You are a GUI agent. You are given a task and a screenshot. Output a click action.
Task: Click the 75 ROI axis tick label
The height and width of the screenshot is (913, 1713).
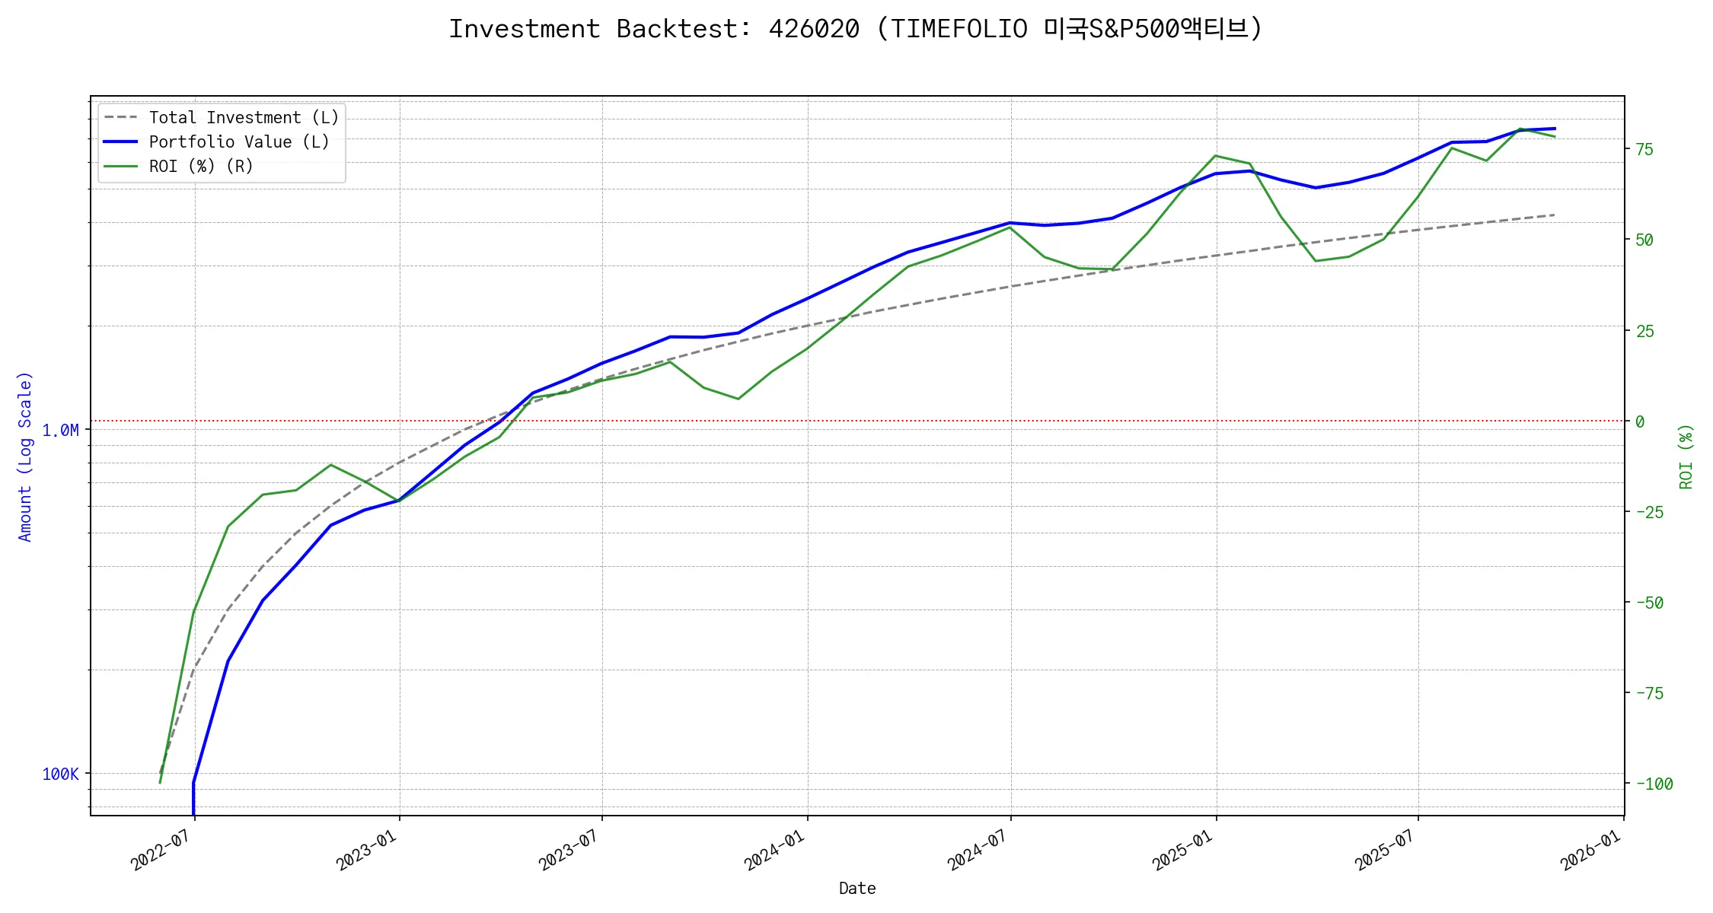coord(1644,150)
